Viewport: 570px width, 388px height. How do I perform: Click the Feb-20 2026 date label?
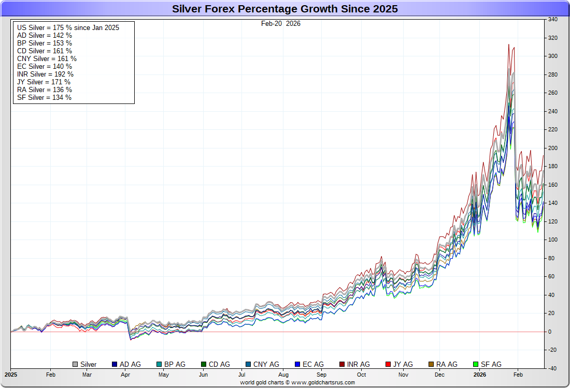click(x=280, y=23)
